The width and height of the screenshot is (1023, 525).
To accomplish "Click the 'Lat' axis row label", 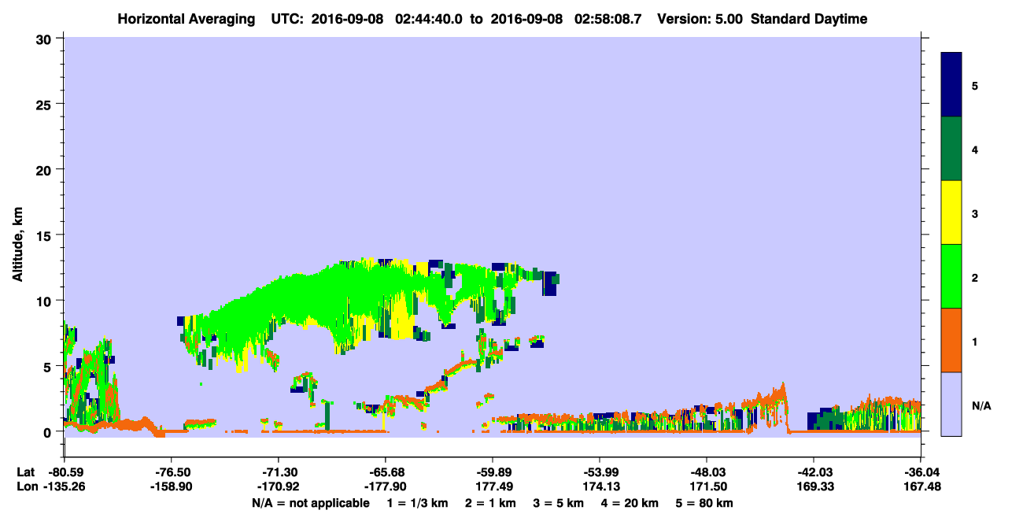I will (x=26, y=472).
